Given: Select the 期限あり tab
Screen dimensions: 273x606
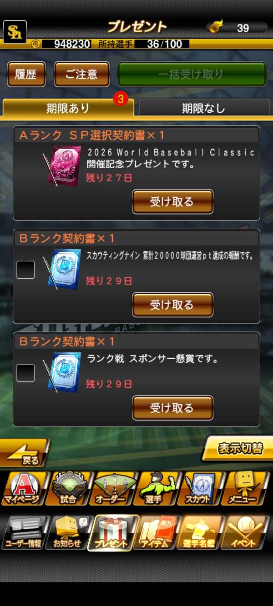Looking at the screenshot, I should pos(68,108).
